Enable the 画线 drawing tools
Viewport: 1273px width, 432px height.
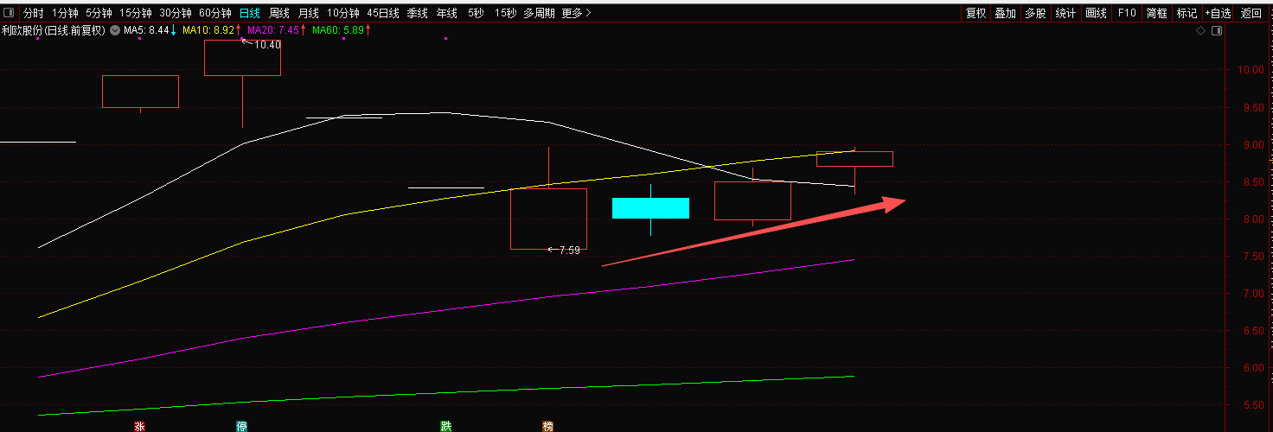pyautogui.click(x=1096, y=13)
